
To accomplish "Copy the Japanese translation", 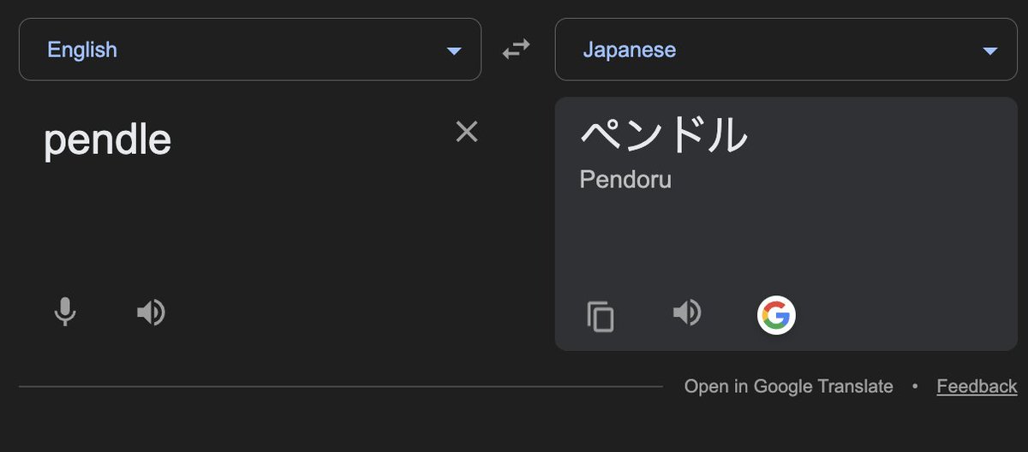I will 601,315.
